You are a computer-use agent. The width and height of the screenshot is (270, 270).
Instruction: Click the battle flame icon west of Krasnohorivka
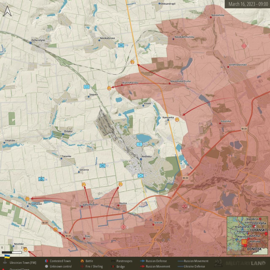109,88
